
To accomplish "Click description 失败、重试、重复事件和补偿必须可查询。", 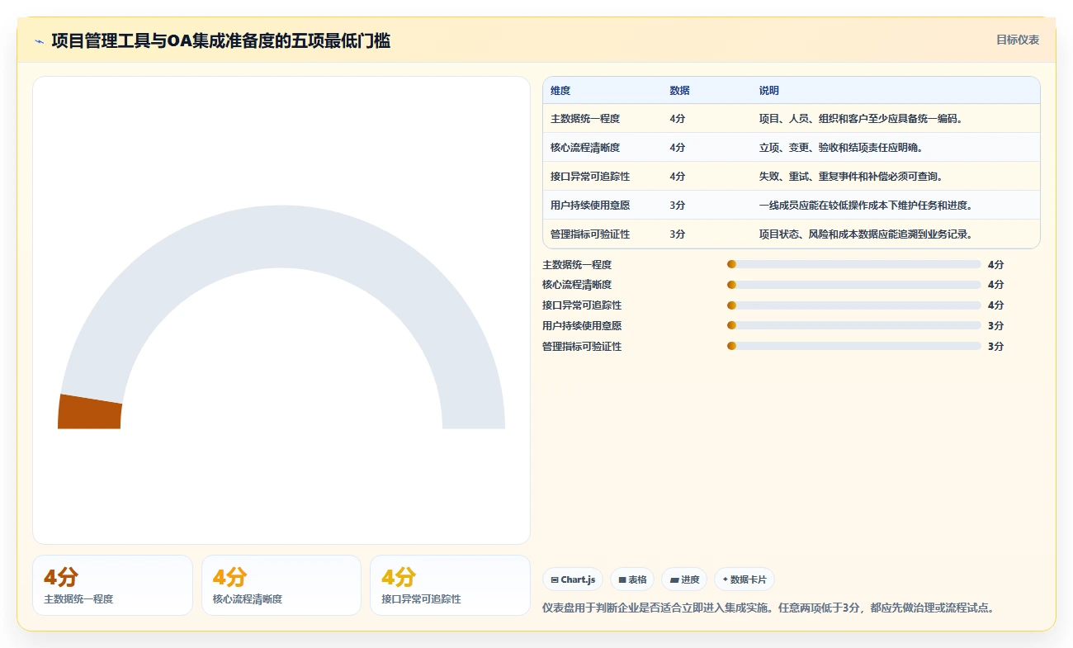I will [851, 177].
